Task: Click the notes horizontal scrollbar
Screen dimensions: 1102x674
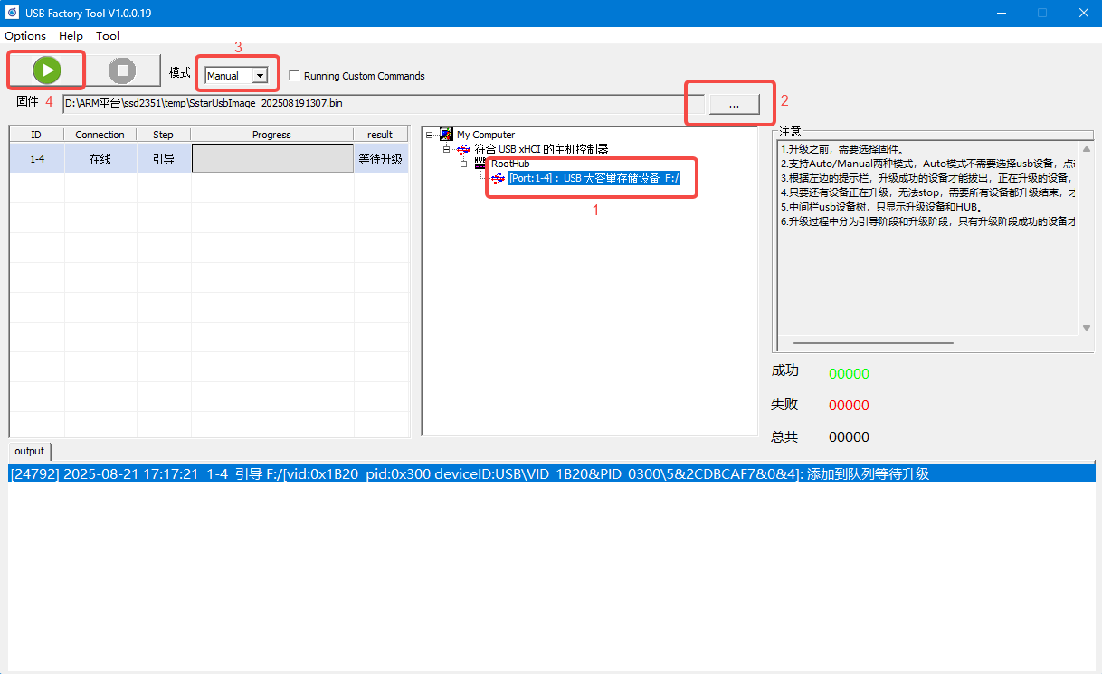Action: [x=873, y=343]
